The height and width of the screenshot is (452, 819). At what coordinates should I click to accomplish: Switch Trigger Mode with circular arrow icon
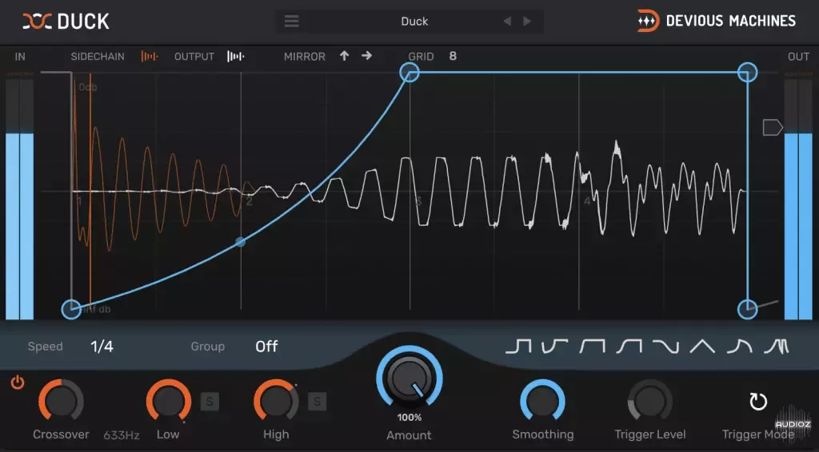pos(758,402)
